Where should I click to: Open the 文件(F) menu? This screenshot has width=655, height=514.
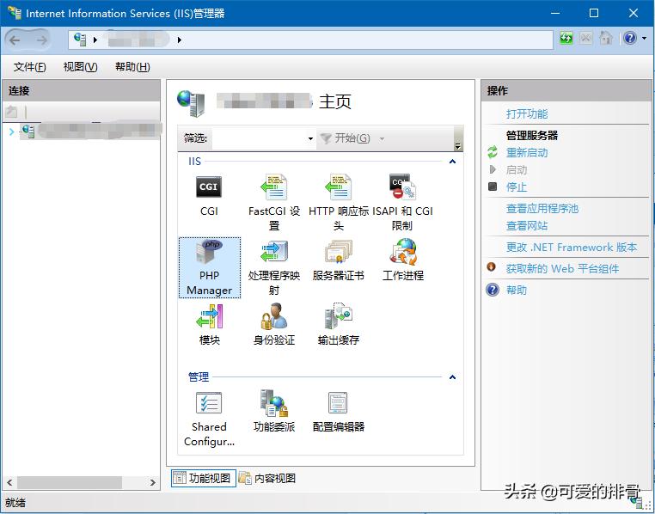coord(30,67)
